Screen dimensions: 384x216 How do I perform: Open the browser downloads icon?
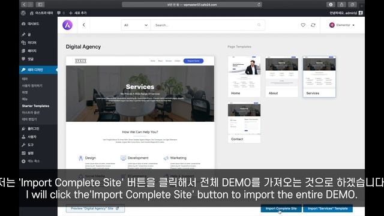coord(331,4)
